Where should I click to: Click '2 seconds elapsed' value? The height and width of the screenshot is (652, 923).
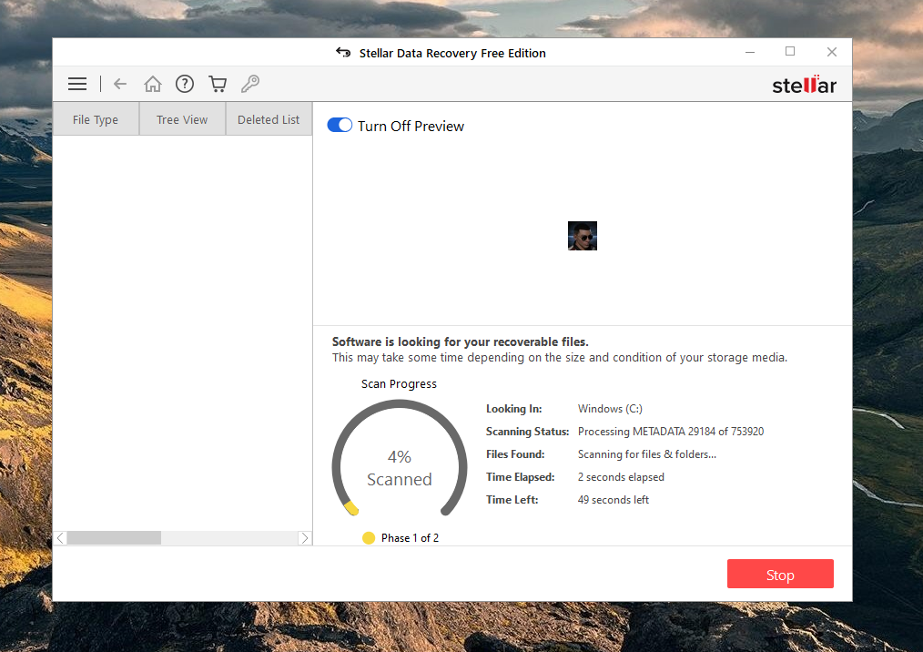[x=621, y=477]
